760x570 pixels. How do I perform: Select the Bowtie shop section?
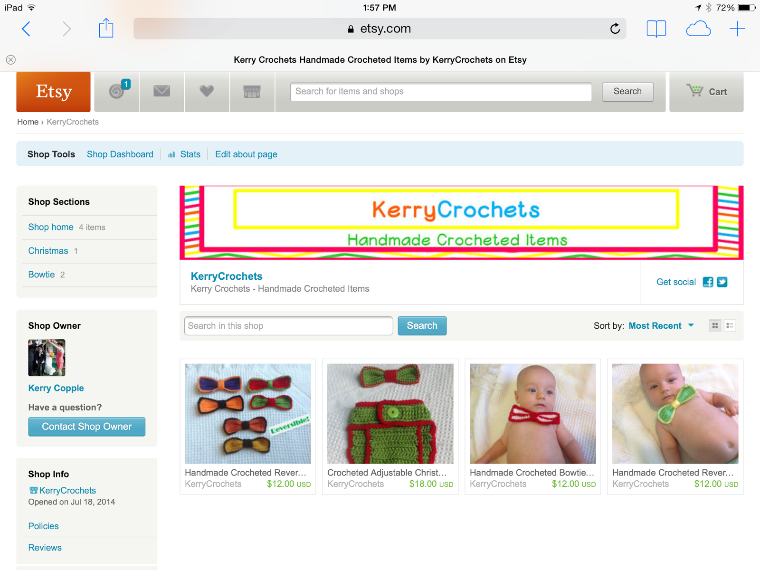click(41, 275)
